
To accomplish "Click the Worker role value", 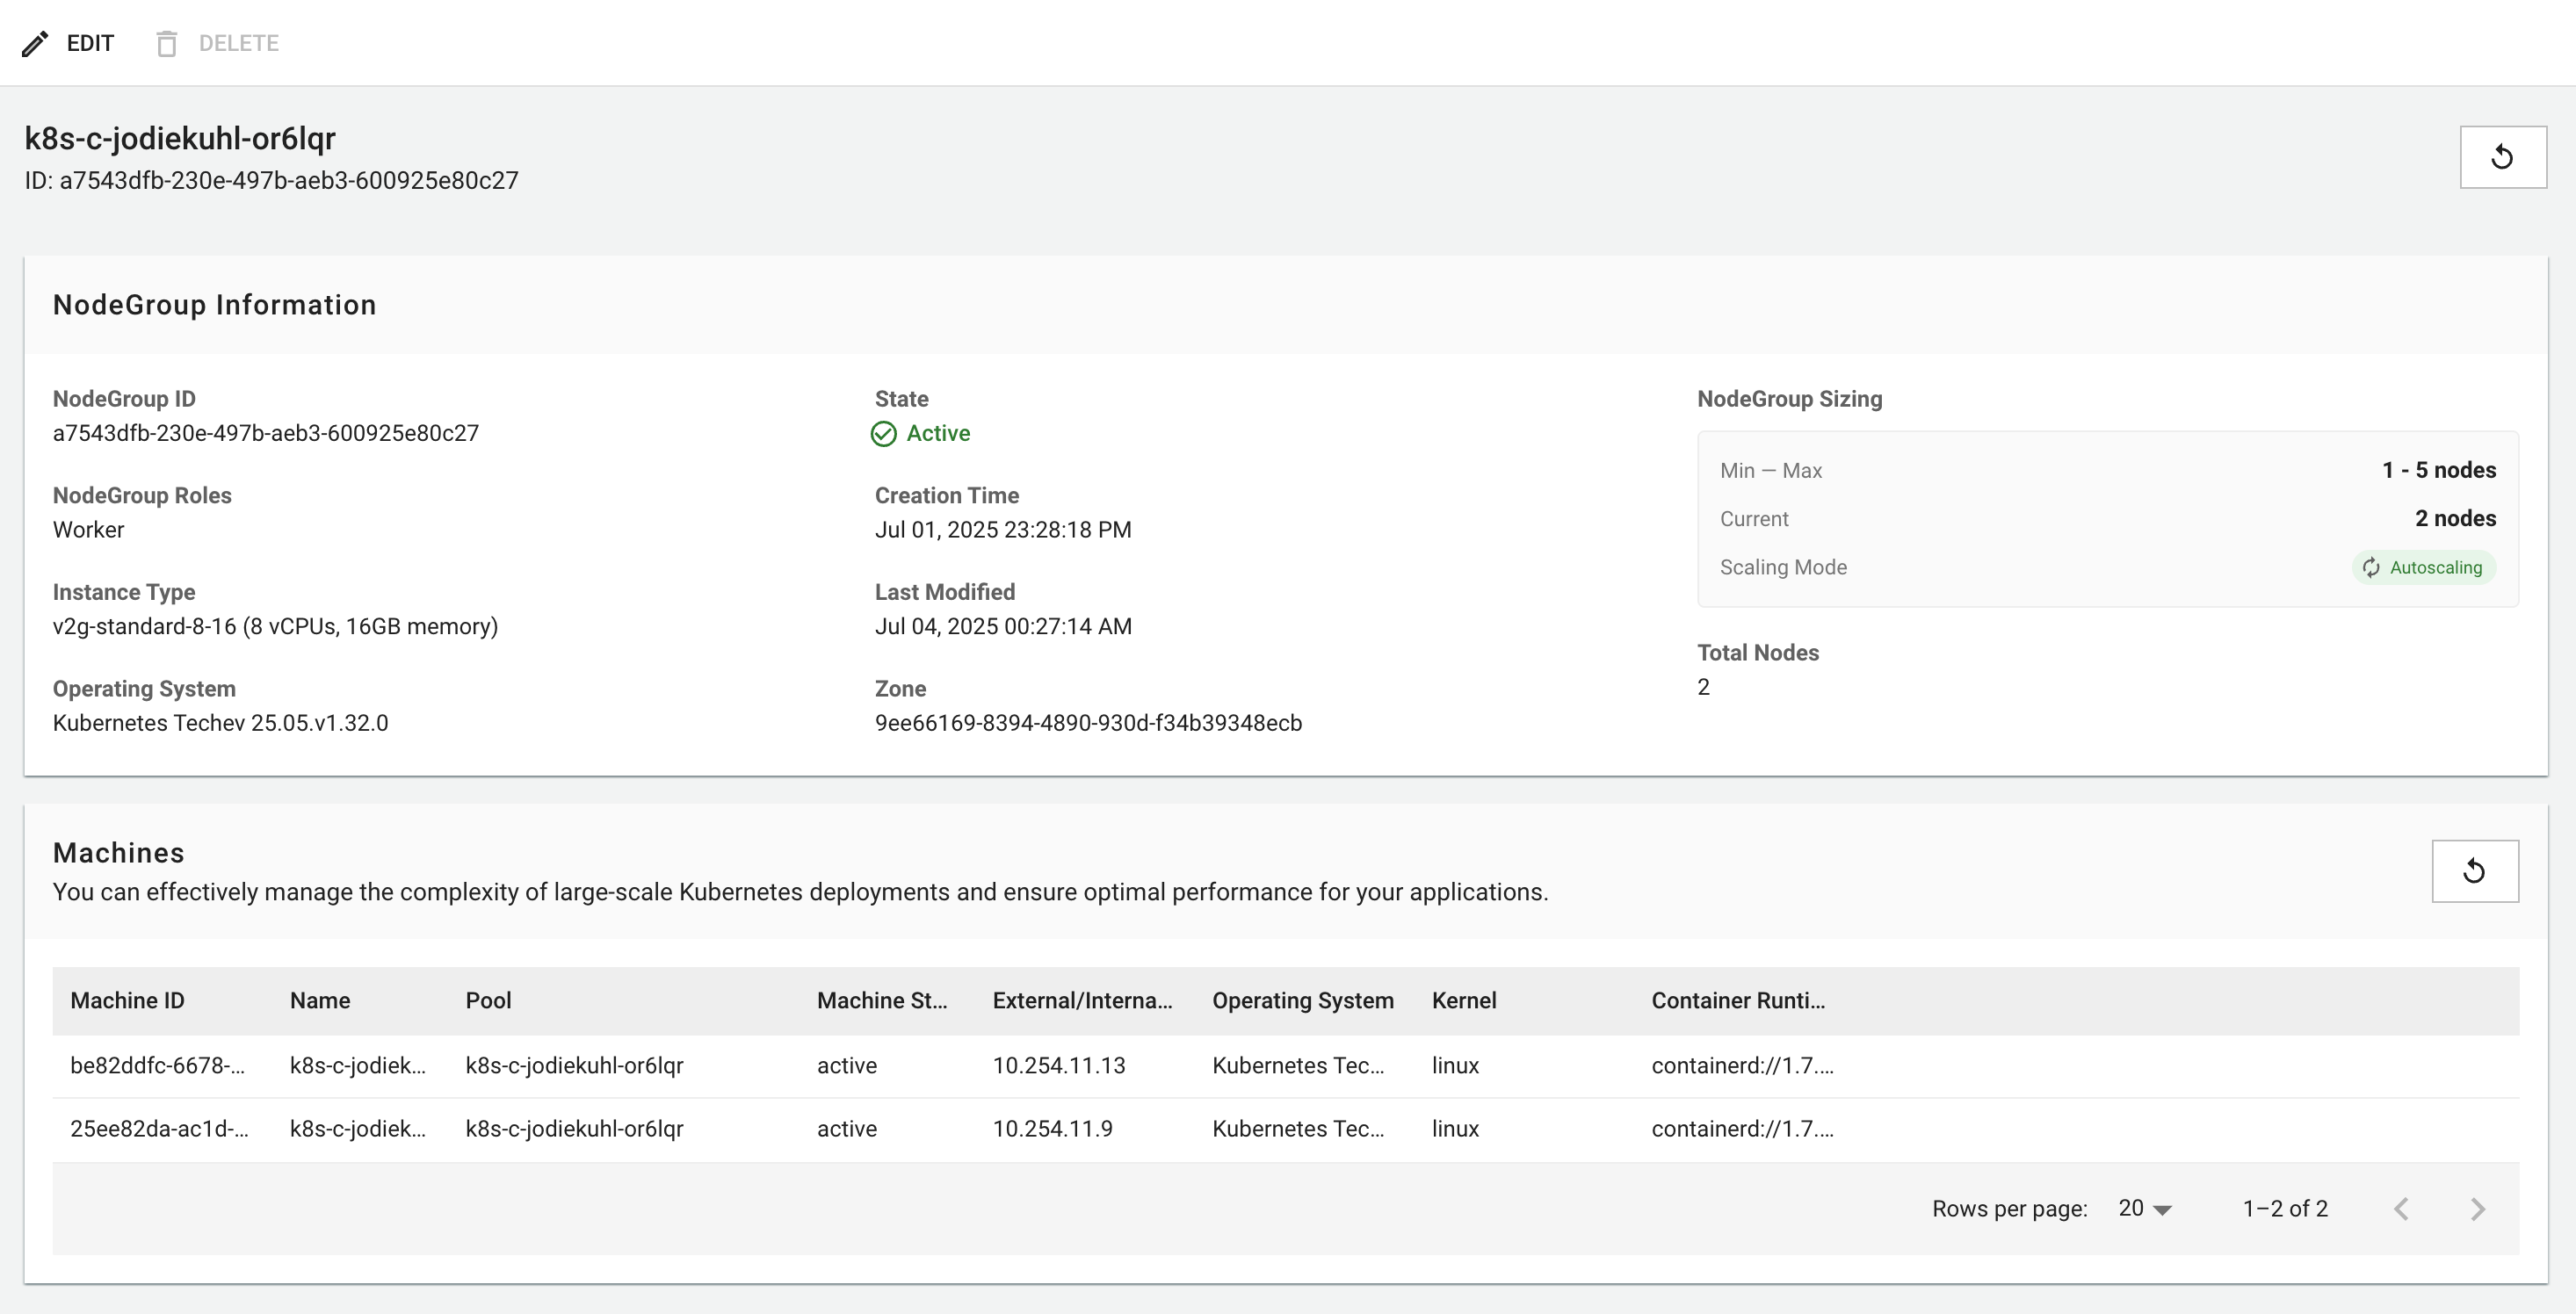I will coord(88,530).
